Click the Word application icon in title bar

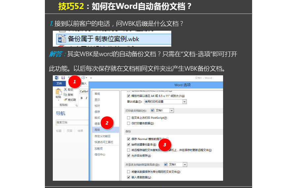[57, 78]
